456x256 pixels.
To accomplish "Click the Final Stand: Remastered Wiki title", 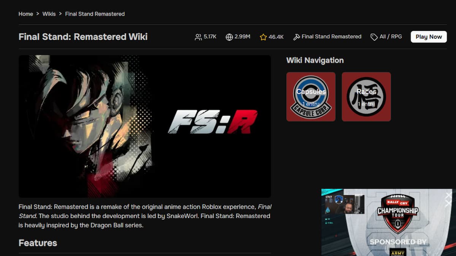I will pos(83,37).
